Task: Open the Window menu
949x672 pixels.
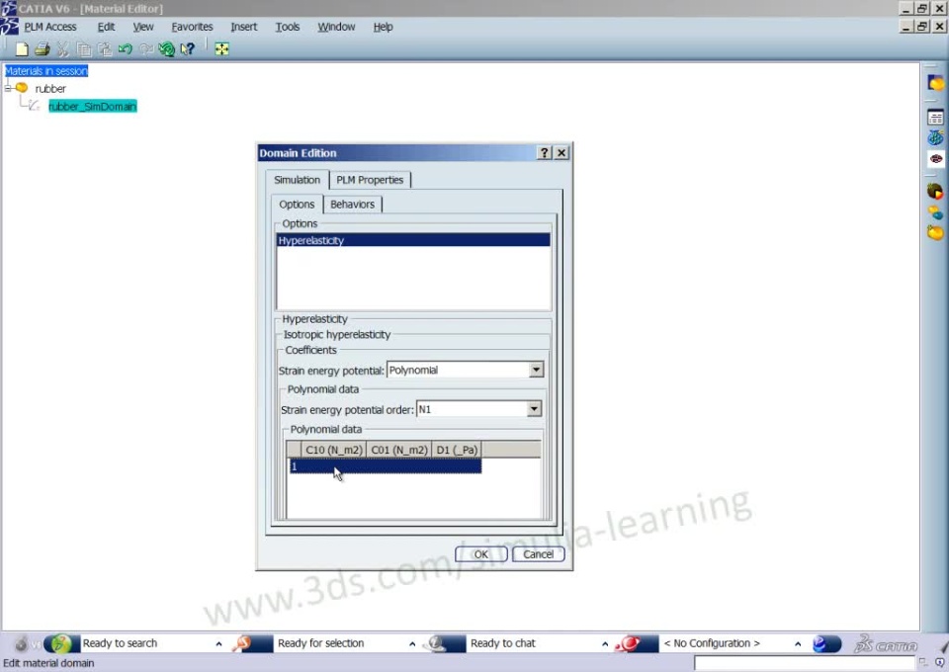Action: pyautogui.click(x=336, y=27)
